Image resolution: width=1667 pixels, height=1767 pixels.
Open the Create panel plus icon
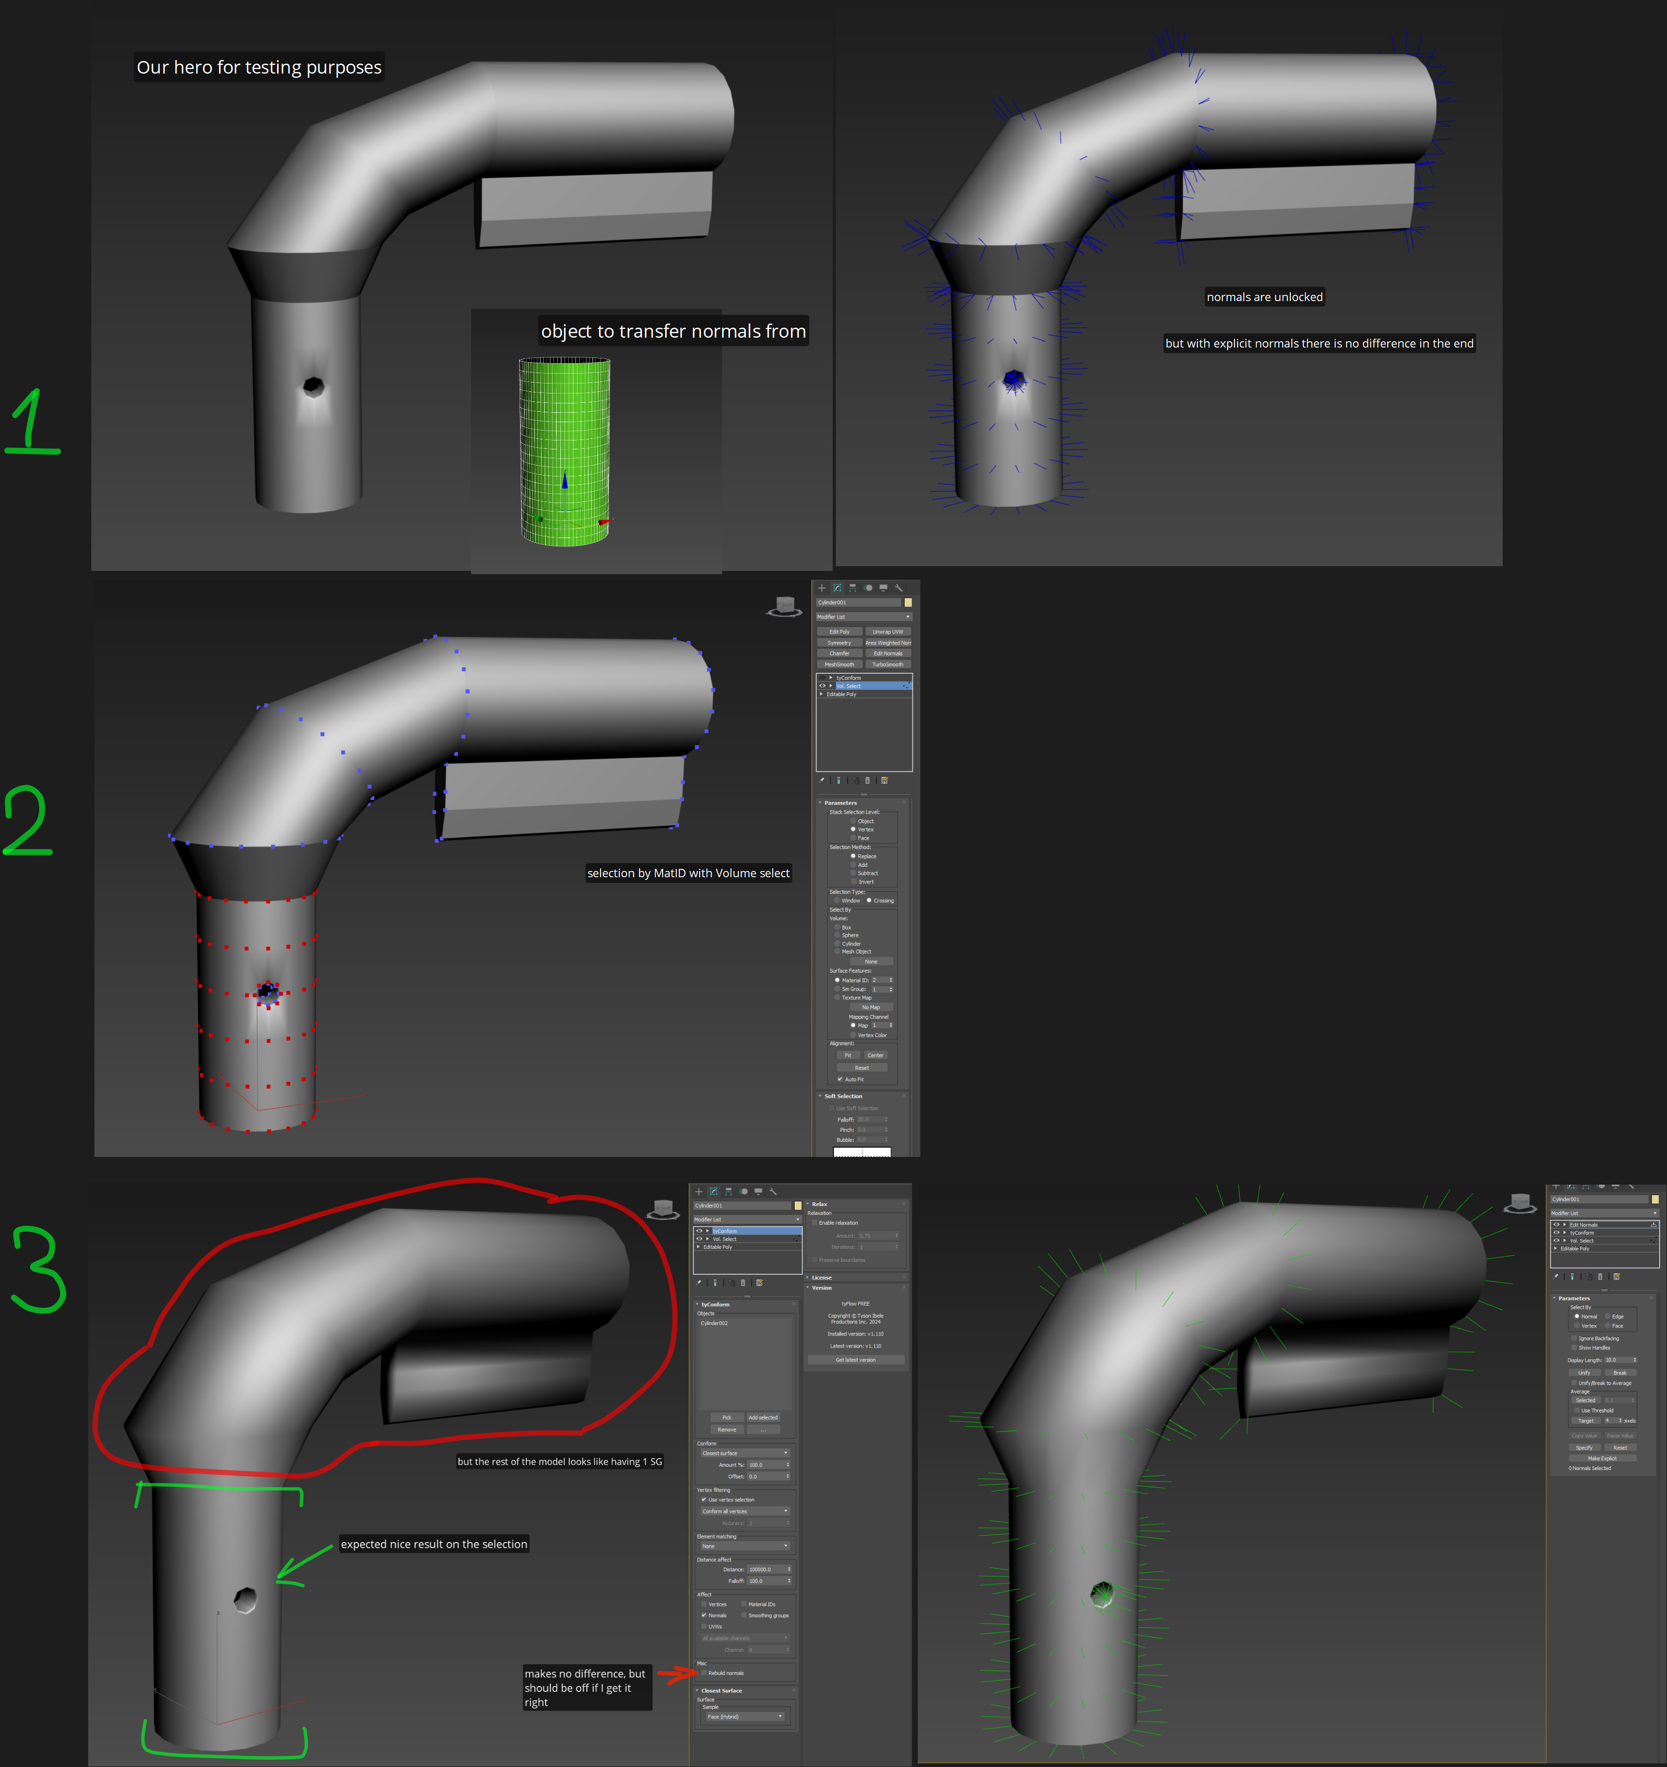click(x=822, y=588)
